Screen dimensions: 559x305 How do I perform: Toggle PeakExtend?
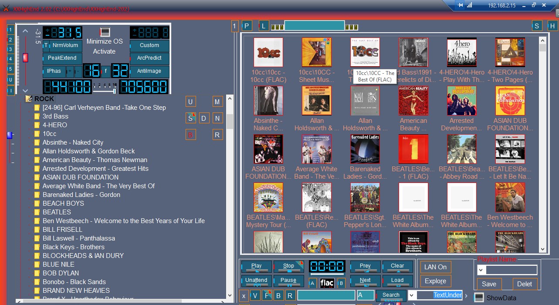pyautogui.click(x=62, y=58)
